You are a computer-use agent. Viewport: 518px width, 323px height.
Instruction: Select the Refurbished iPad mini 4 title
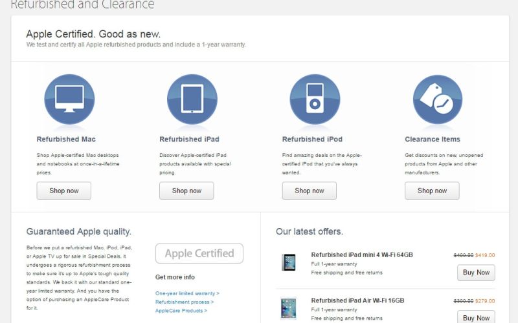(x=361, y=255)
